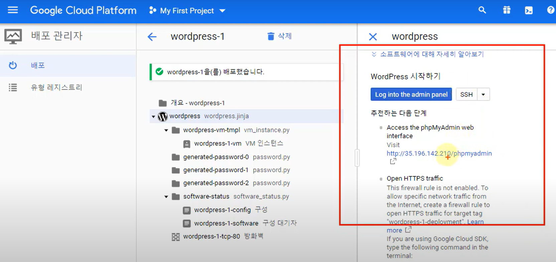Screen dimensions: 556x262
Task: Select the wordpress wordpress.jinja row
Action: pos(247,116)
